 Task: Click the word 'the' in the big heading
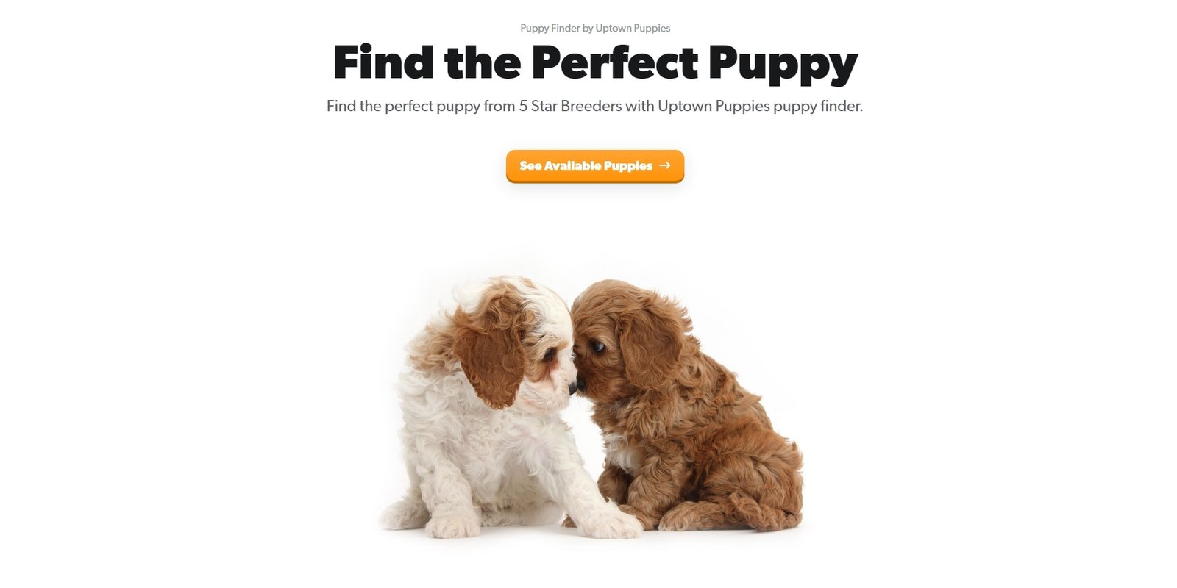coord(483,62)
